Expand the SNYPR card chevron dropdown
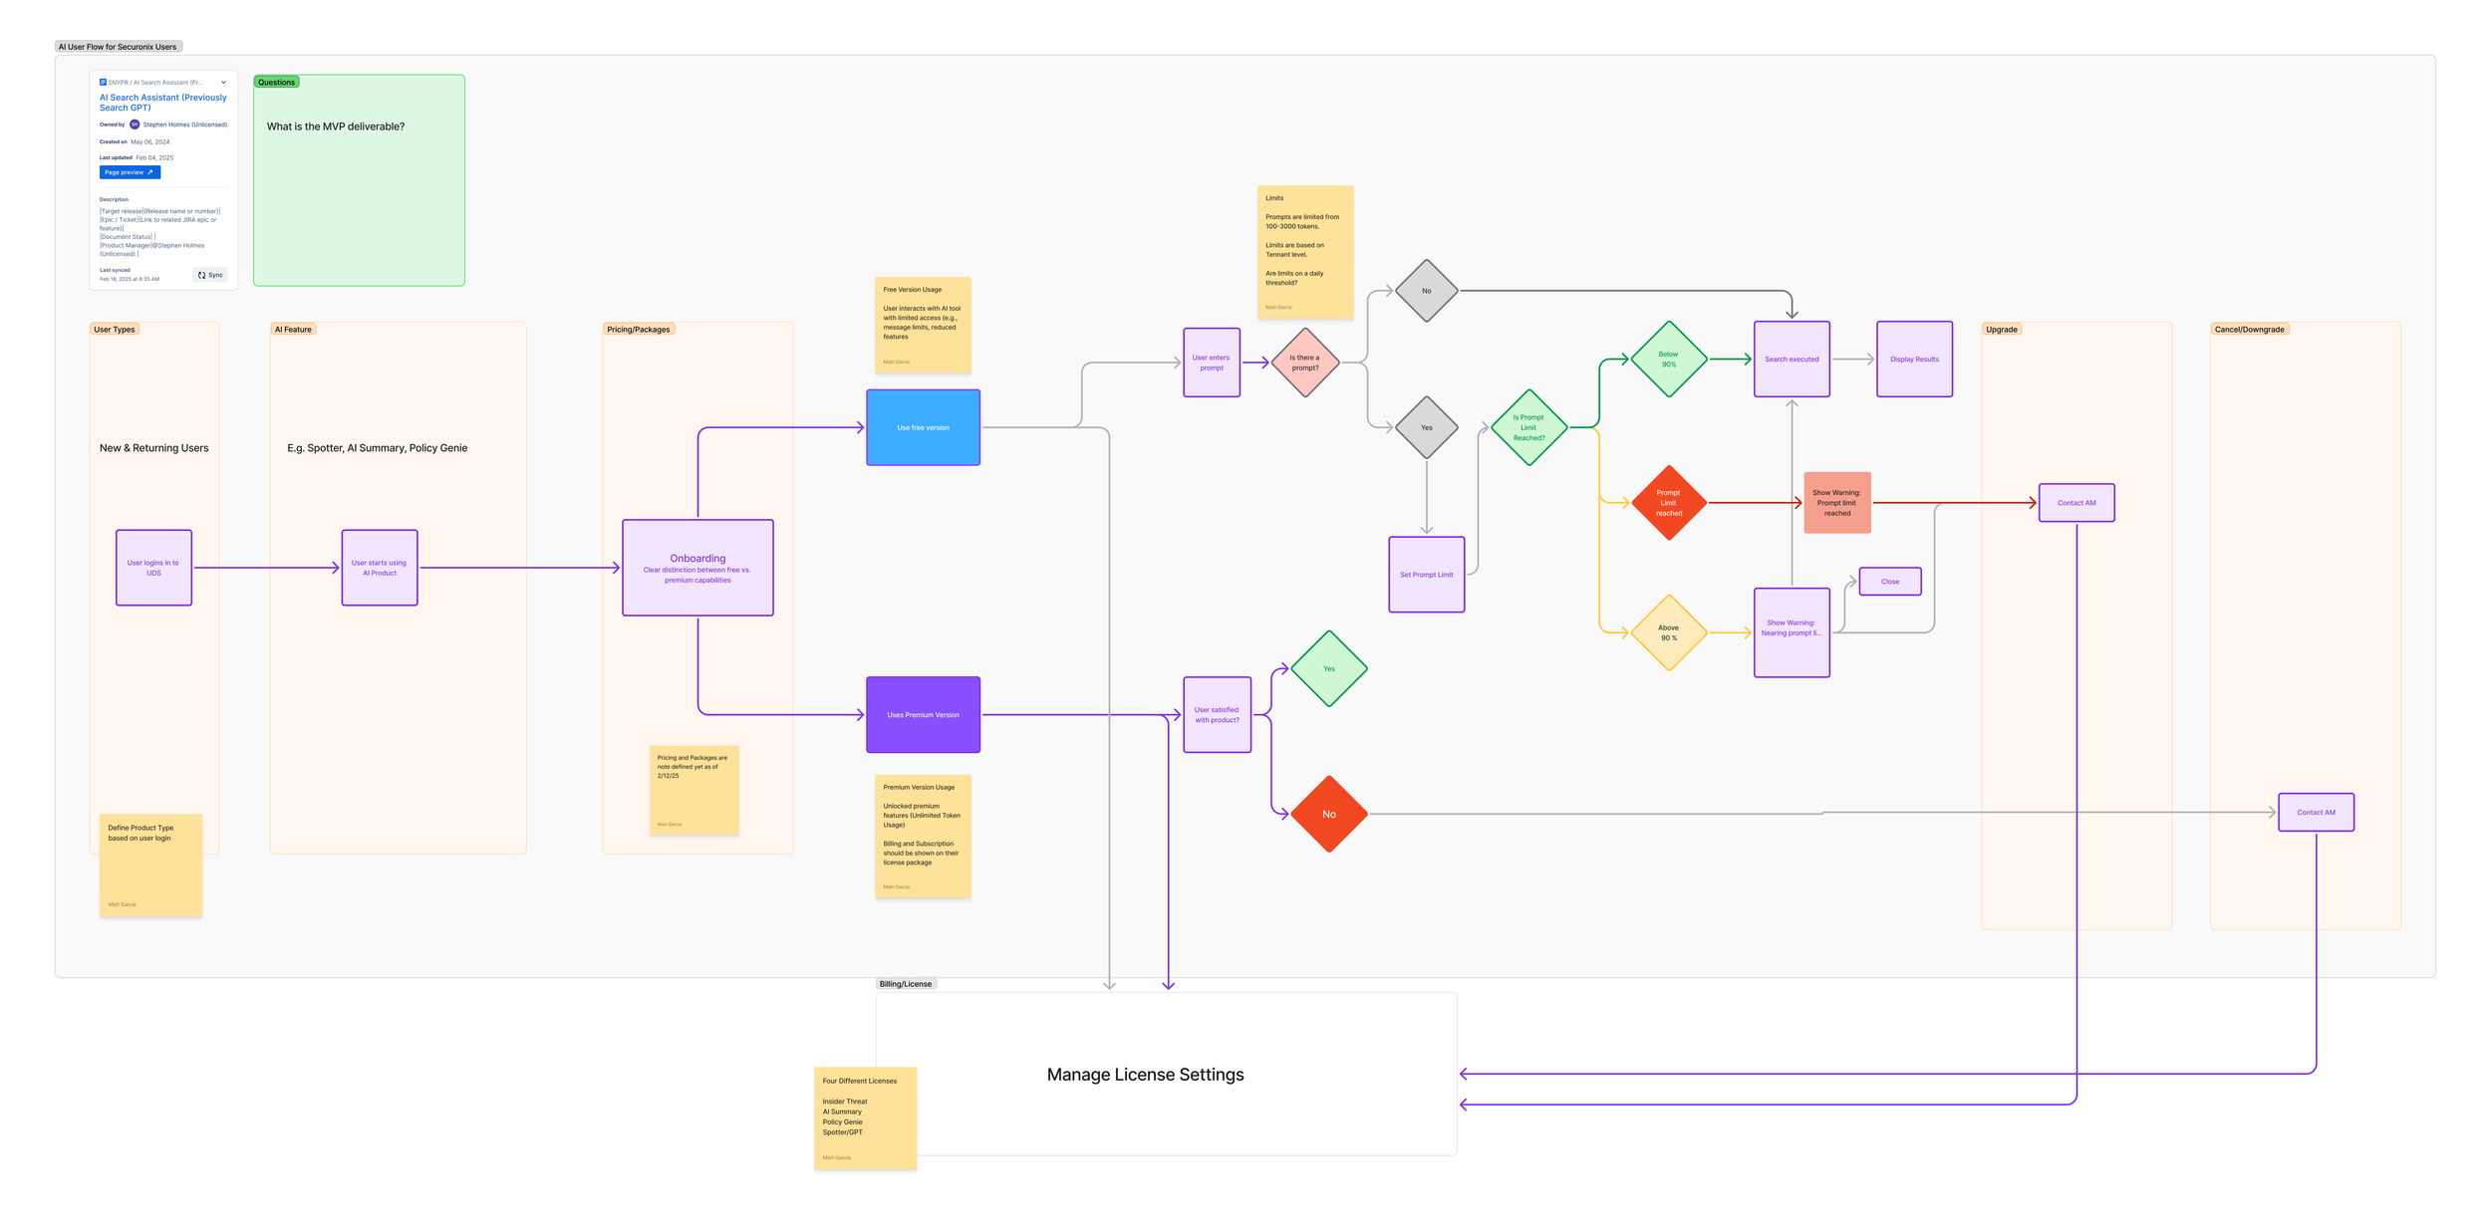The image size is (2491, 1232). [x=223, y=83]
